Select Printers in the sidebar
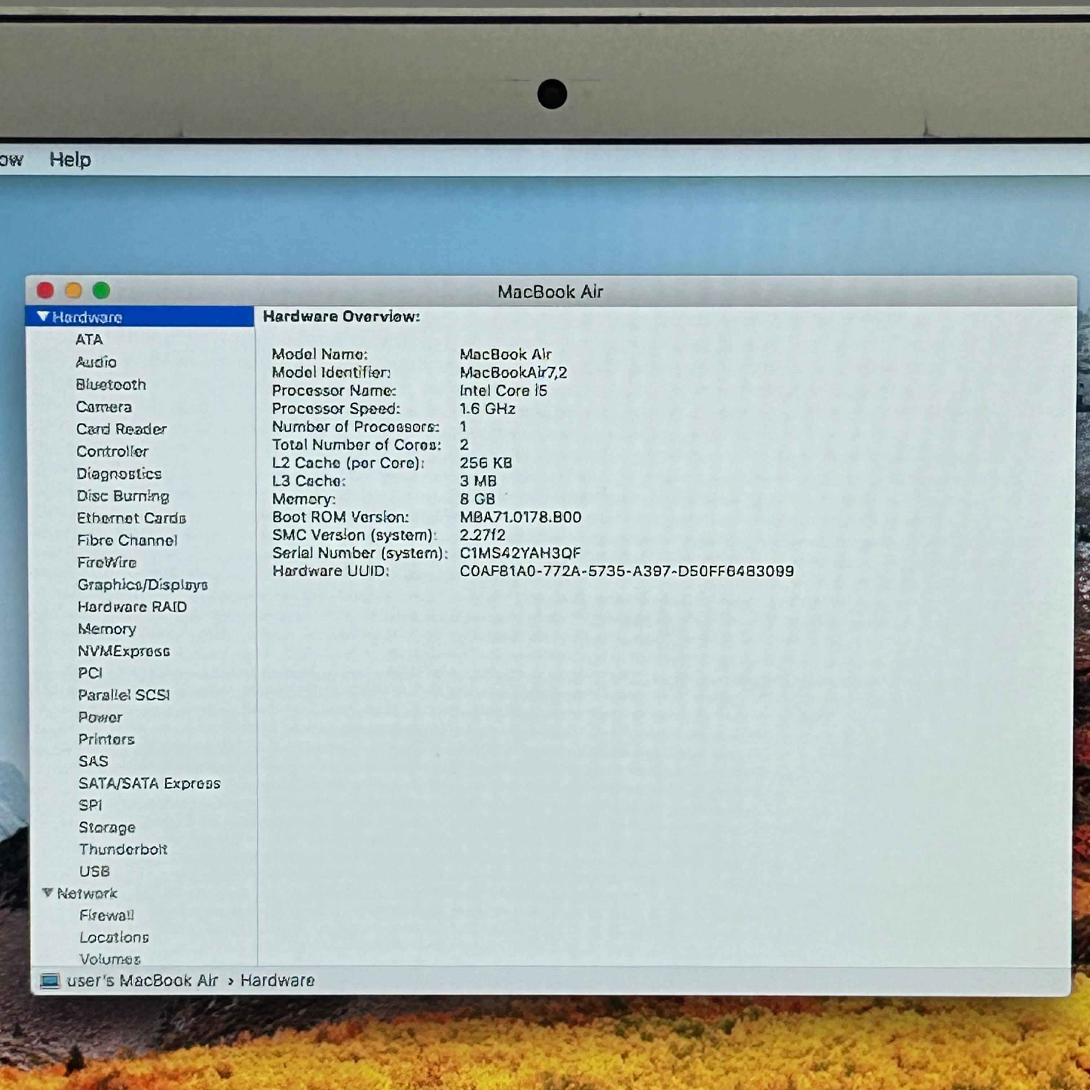This screenshot has width=1090, height=1090. click(107, 739)
